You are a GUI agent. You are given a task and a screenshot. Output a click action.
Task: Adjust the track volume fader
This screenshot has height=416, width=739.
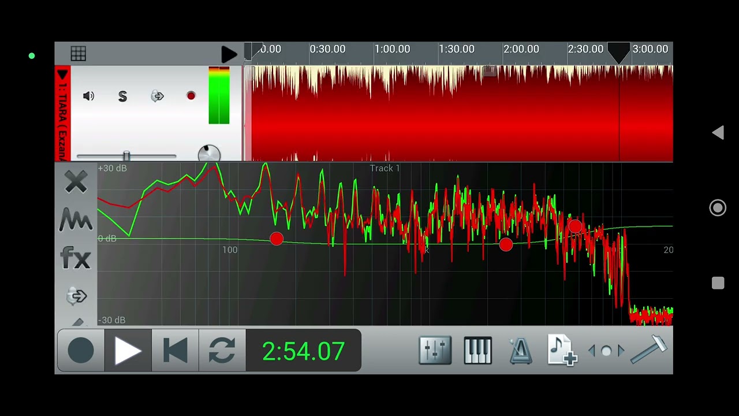126,156
